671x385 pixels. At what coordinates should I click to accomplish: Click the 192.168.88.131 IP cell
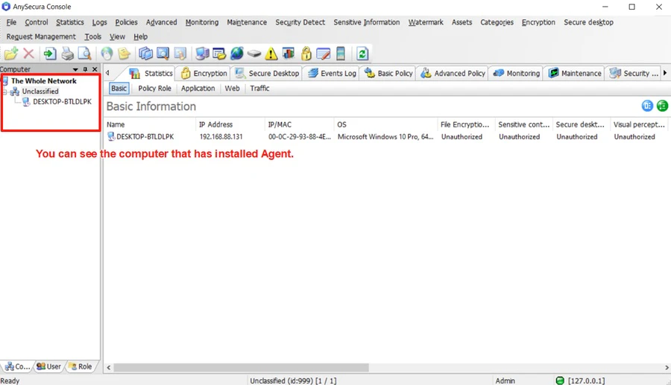(221, 137)
